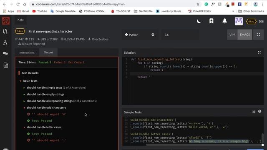Image resolution: width=267 pixels, height=150 pixels.
Task: Click the Chrome profile avatar
Action: pos(256,4)
